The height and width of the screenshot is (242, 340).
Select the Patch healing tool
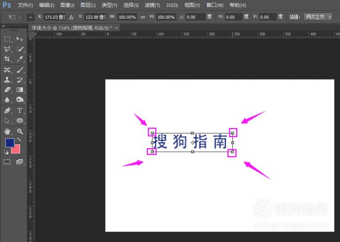pyautogui.click(x=7, y=70)
